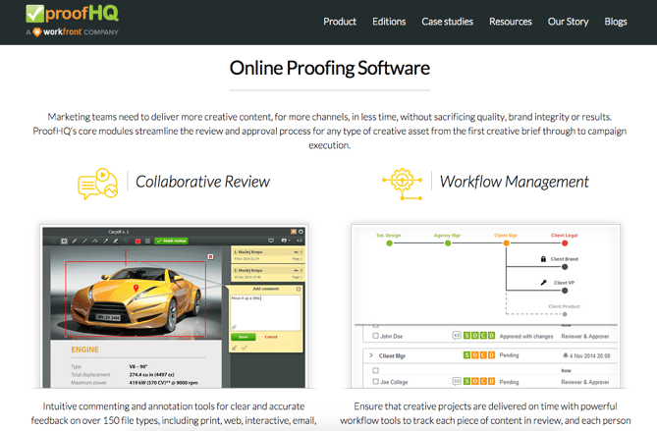The image size is (657, 431).
Task: Click the dark Client Brand workflow node
Action: click(565, 267)
